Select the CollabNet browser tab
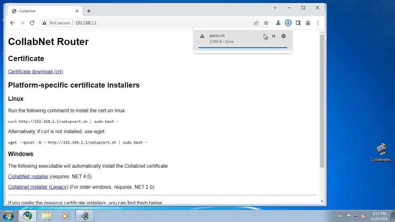Viewport: 395px width, 222px height. tap(45, 11)
